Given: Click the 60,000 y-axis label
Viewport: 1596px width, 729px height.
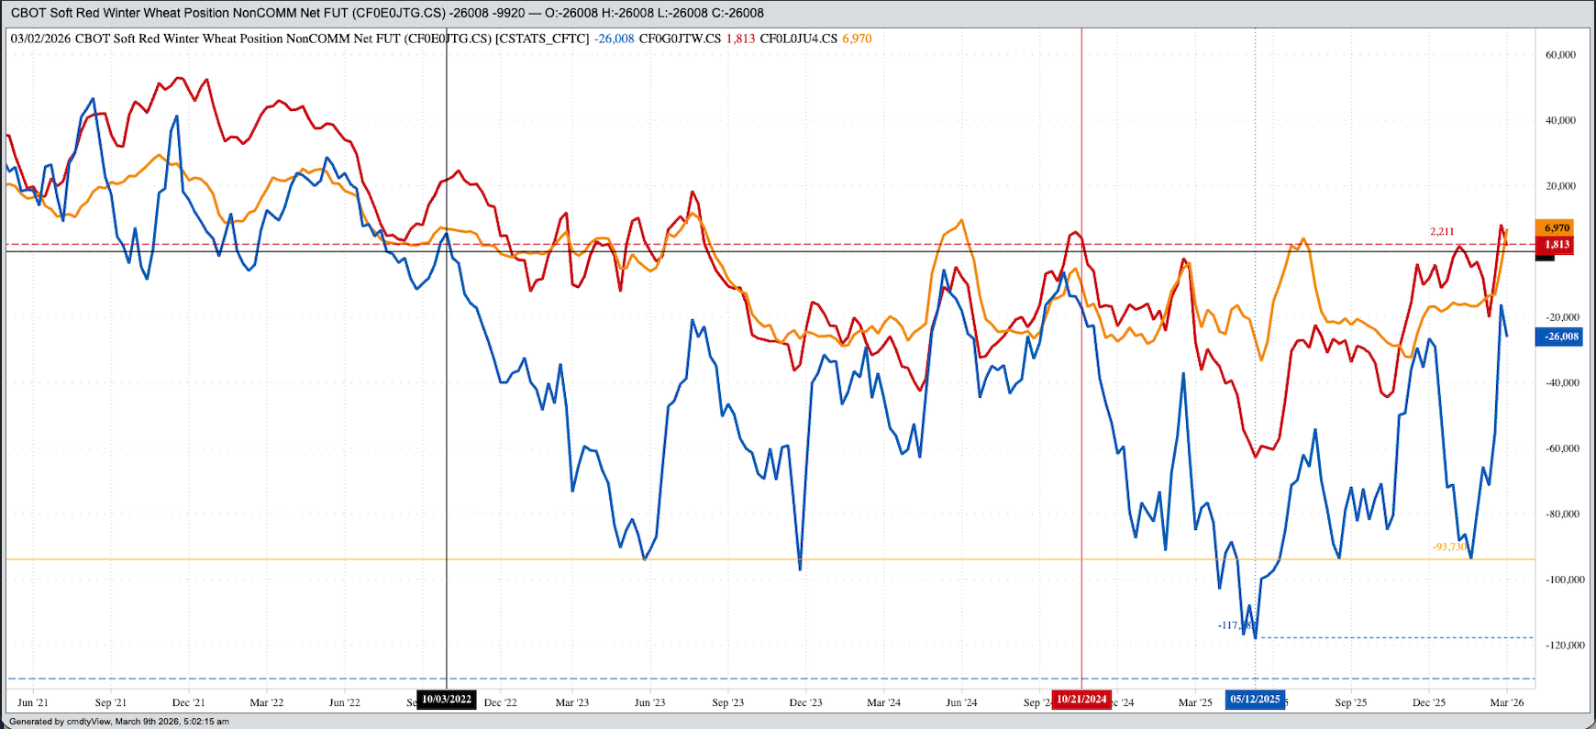Looking at the screenshot, I should point(1560,55).
